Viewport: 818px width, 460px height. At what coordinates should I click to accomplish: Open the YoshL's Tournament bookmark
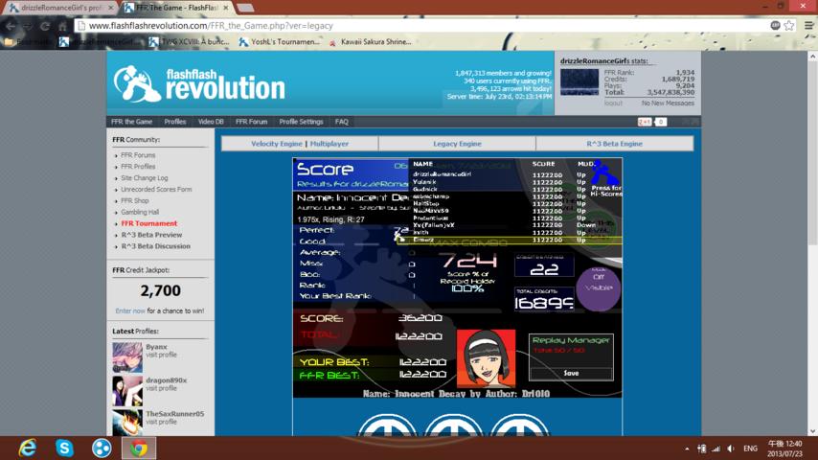tap(279, 42)
